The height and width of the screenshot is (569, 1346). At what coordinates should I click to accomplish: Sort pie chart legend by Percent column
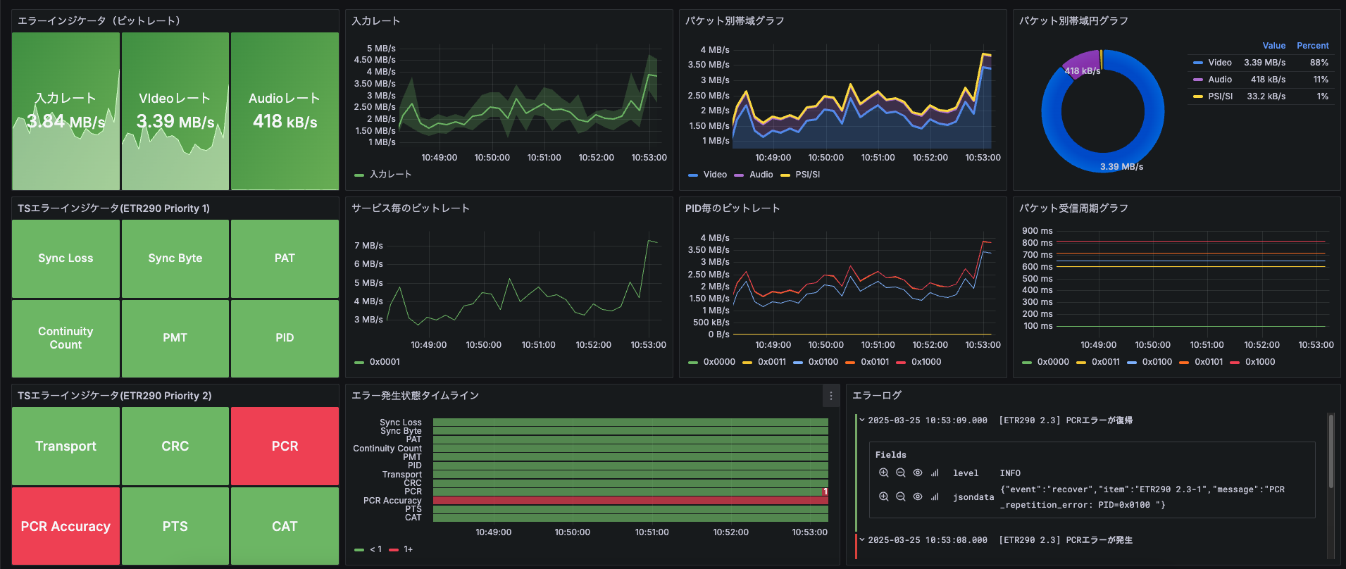(1312, 46)
